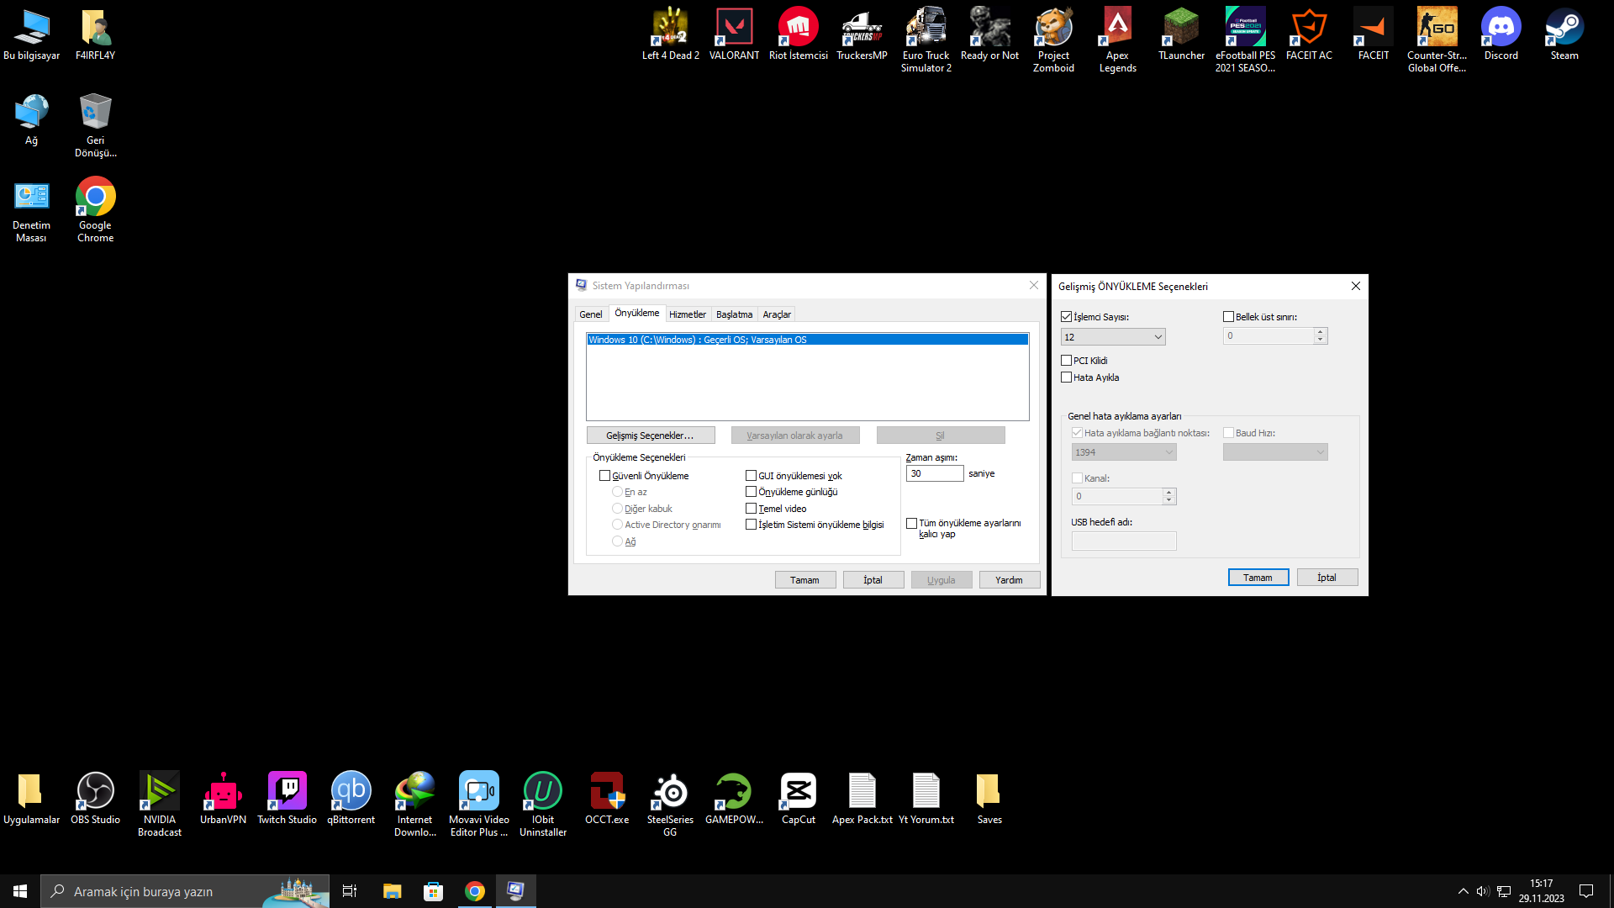This screenshot has width=1614, height=908.
Task: Open the 1394 debug port dropdown
Action: [1124, 452]
